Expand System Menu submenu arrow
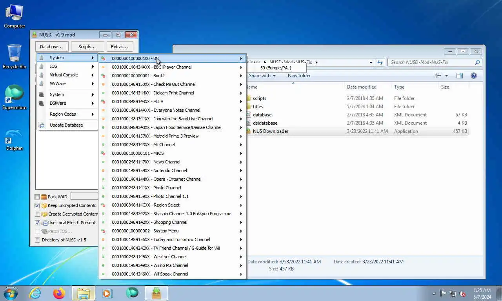This screenshot has width=502, height=301. (241, 231)
